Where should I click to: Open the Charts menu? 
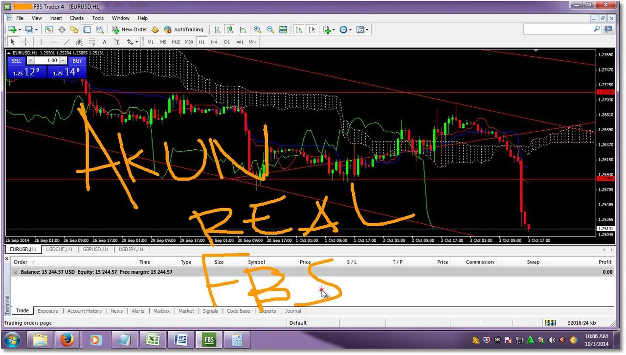(x=77, y=18)
